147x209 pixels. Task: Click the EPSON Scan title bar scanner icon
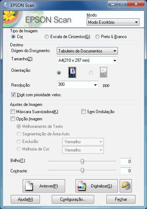[x=6, y=5]
